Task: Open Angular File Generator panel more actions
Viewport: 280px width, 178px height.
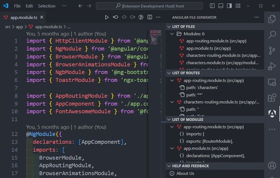Action: (256, 17)
